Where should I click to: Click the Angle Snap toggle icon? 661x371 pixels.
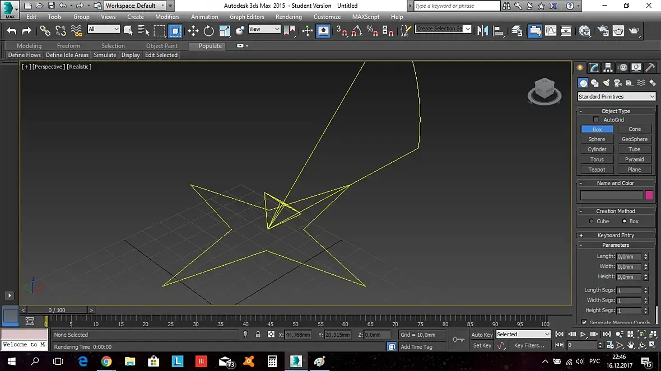pos(357,31)
